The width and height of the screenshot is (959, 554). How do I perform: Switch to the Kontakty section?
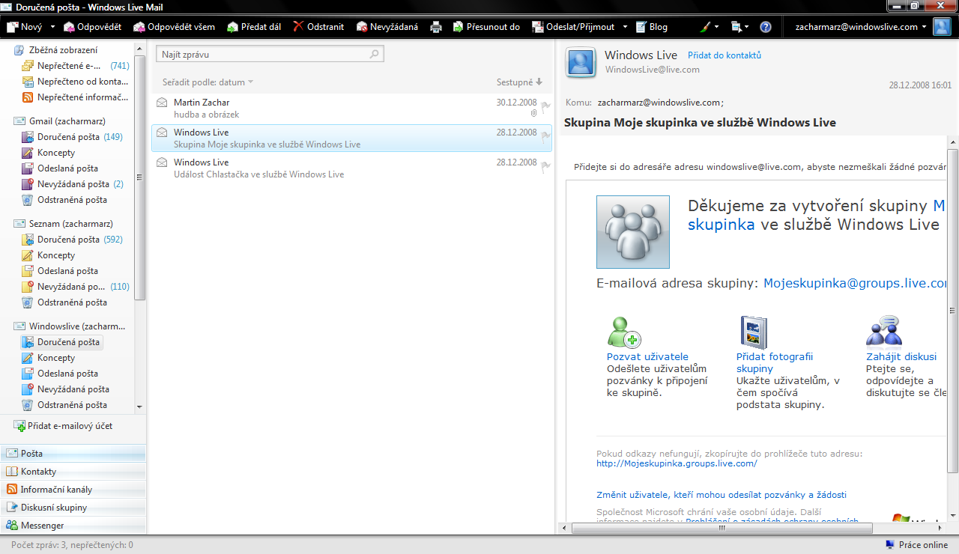coord(73,472)
